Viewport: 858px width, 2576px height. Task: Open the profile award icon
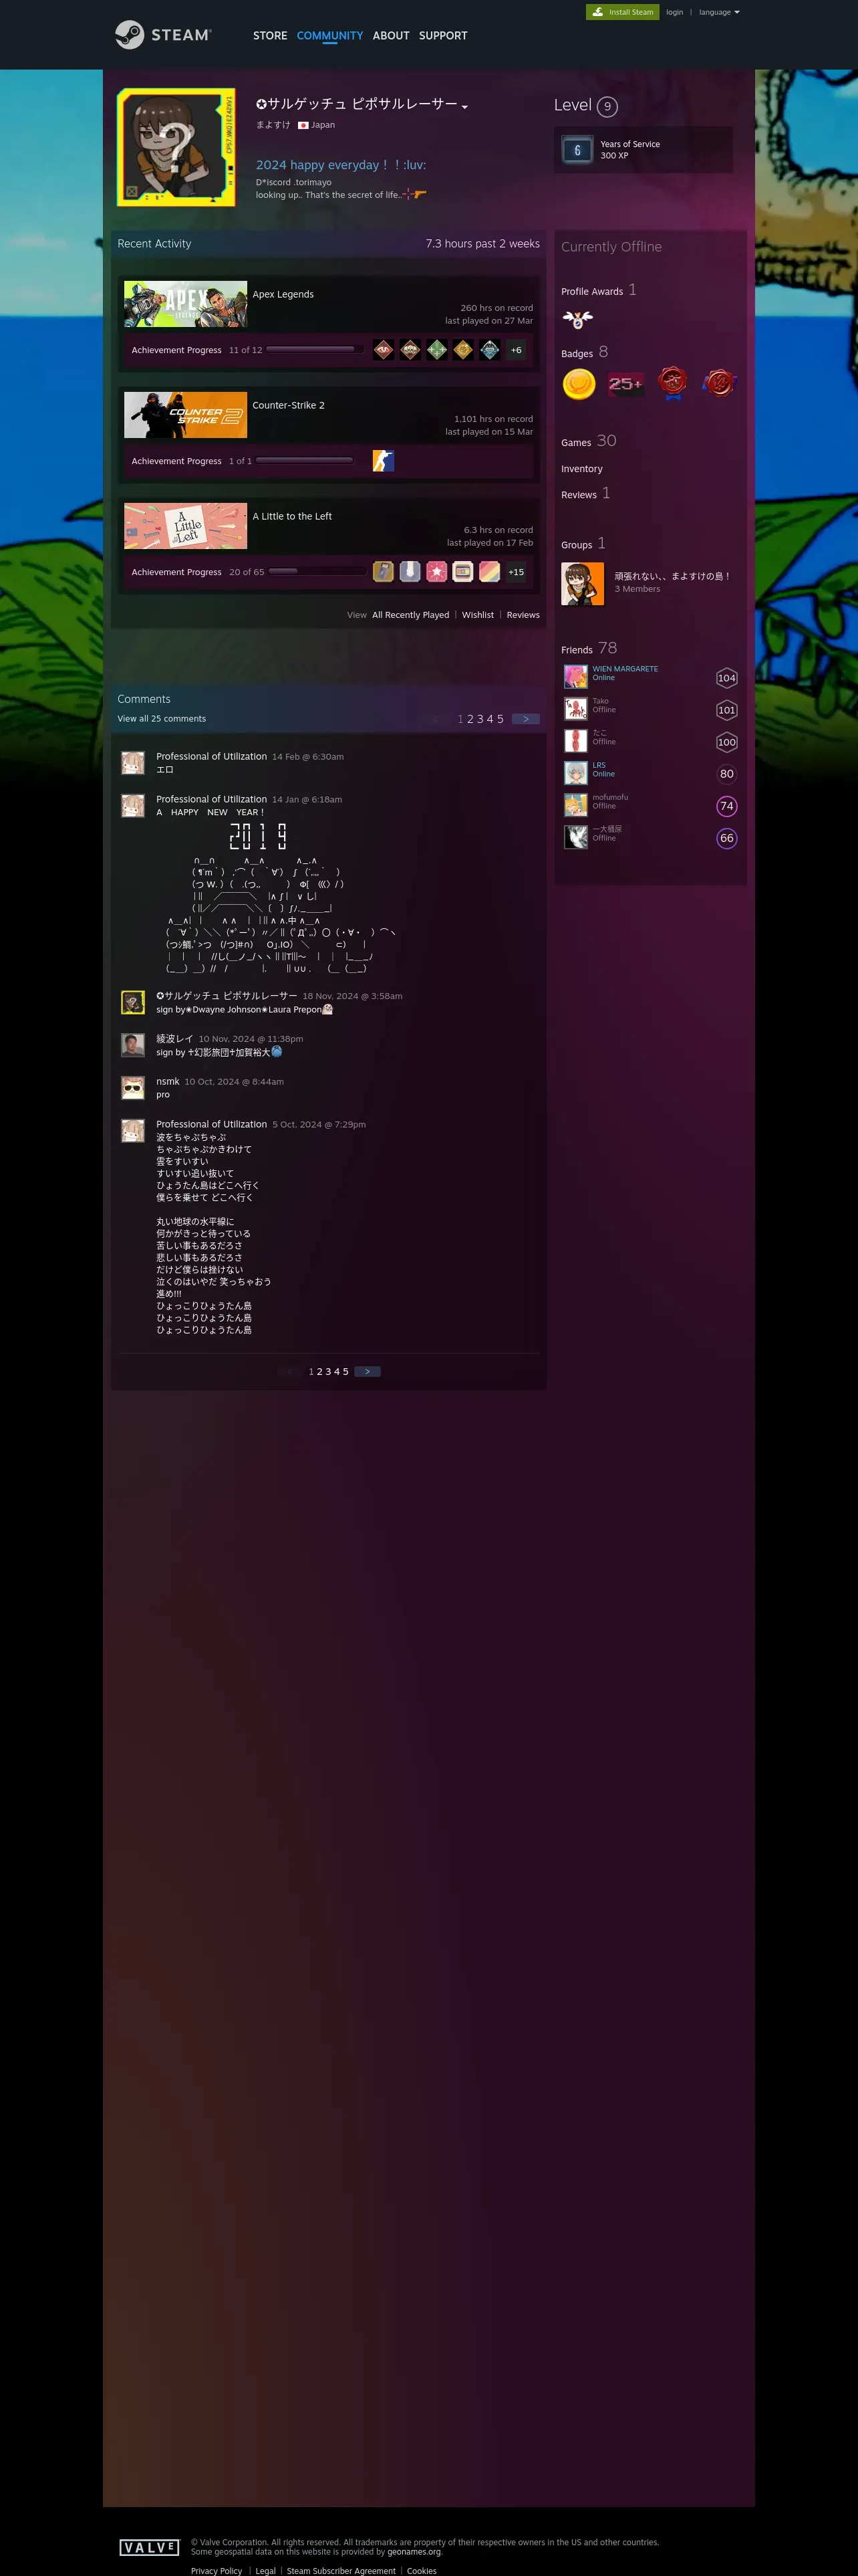pos(577,320)
